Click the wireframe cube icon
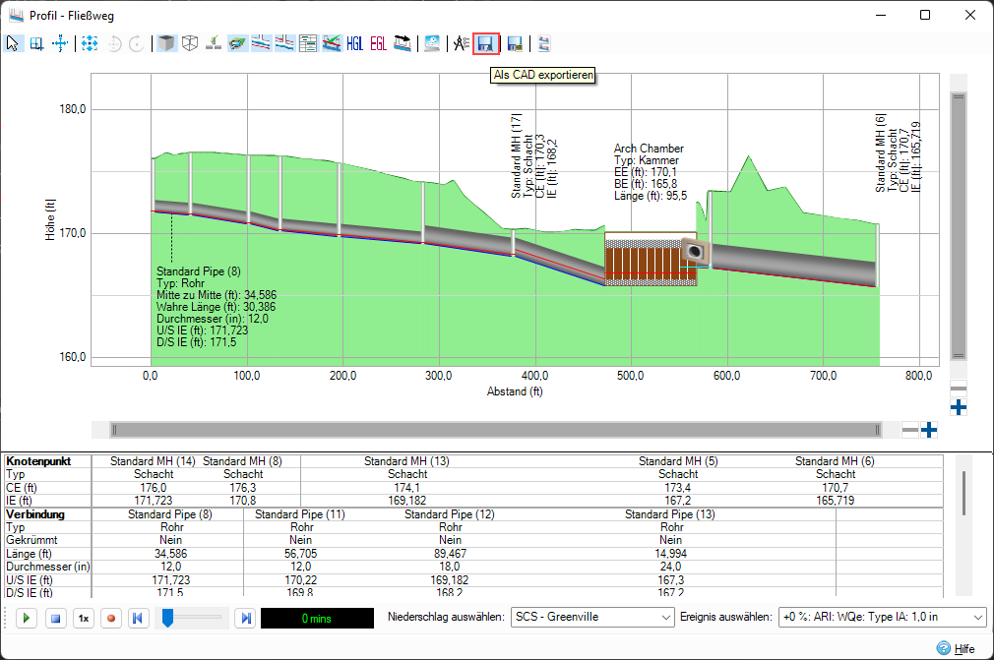 click(x=190, y=43)
